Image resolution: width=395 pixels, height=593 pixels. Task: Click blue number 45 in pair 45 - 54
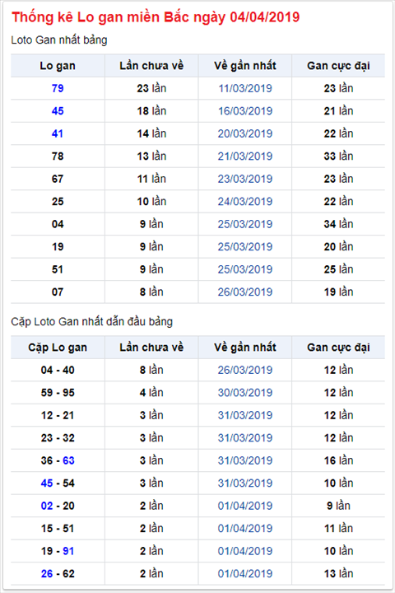tap(47, 483)
